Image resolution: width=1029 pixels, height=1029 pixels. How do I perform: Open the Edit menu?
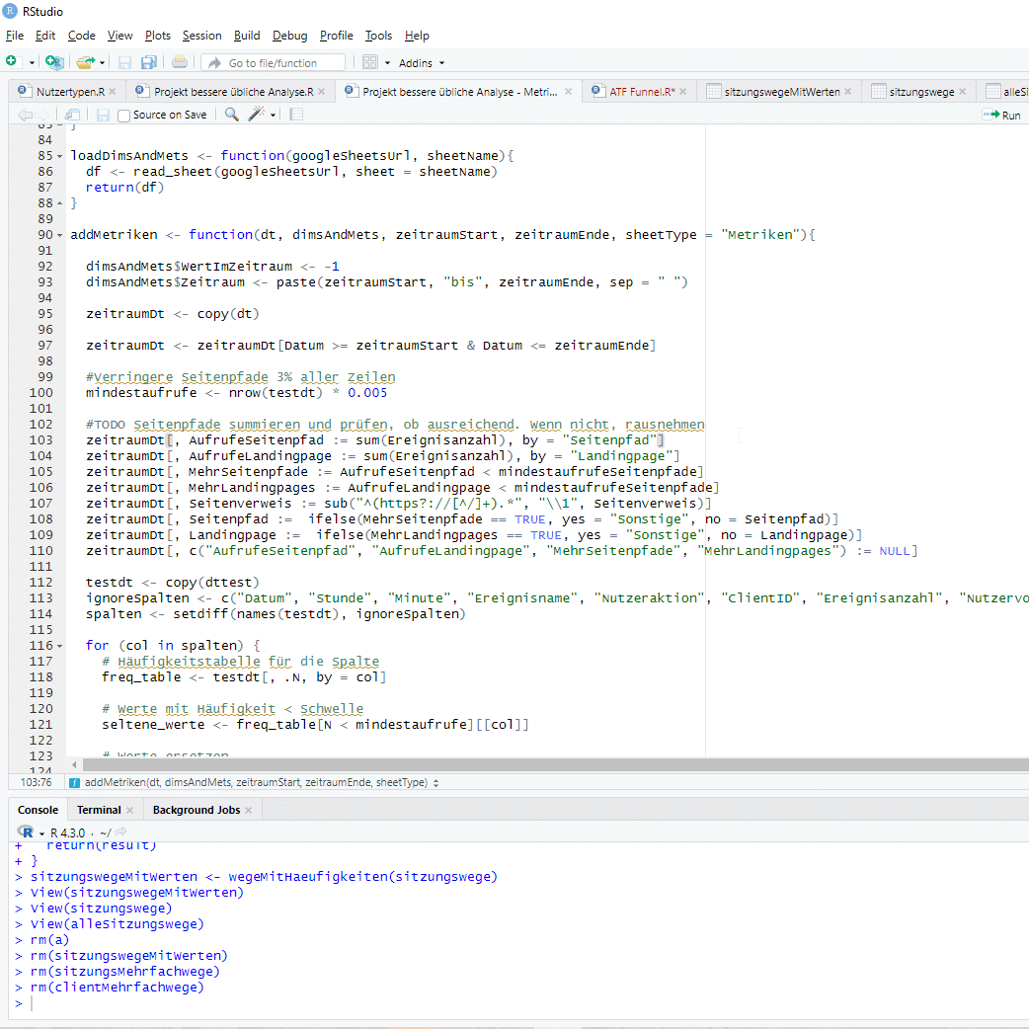click(x=45, y=36)
